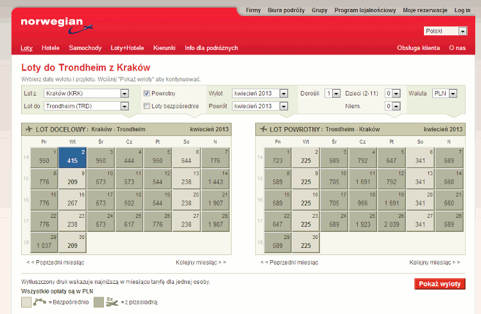Select the return April 2 fare 225
The width and height of the screenshot is (481, 314).
(306, 158)
